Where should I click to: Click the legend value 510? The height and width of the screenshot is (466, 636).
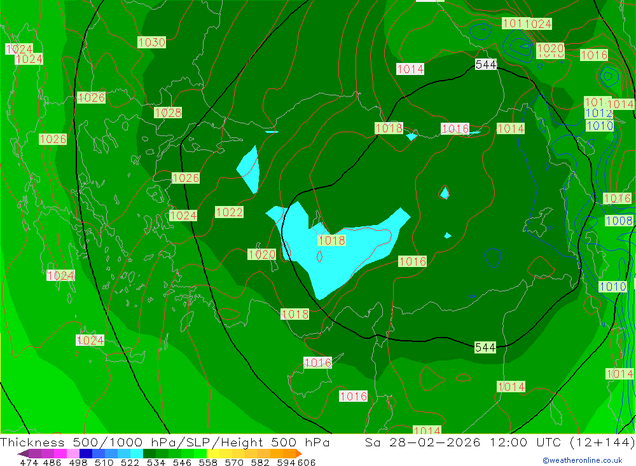[104, 462]
